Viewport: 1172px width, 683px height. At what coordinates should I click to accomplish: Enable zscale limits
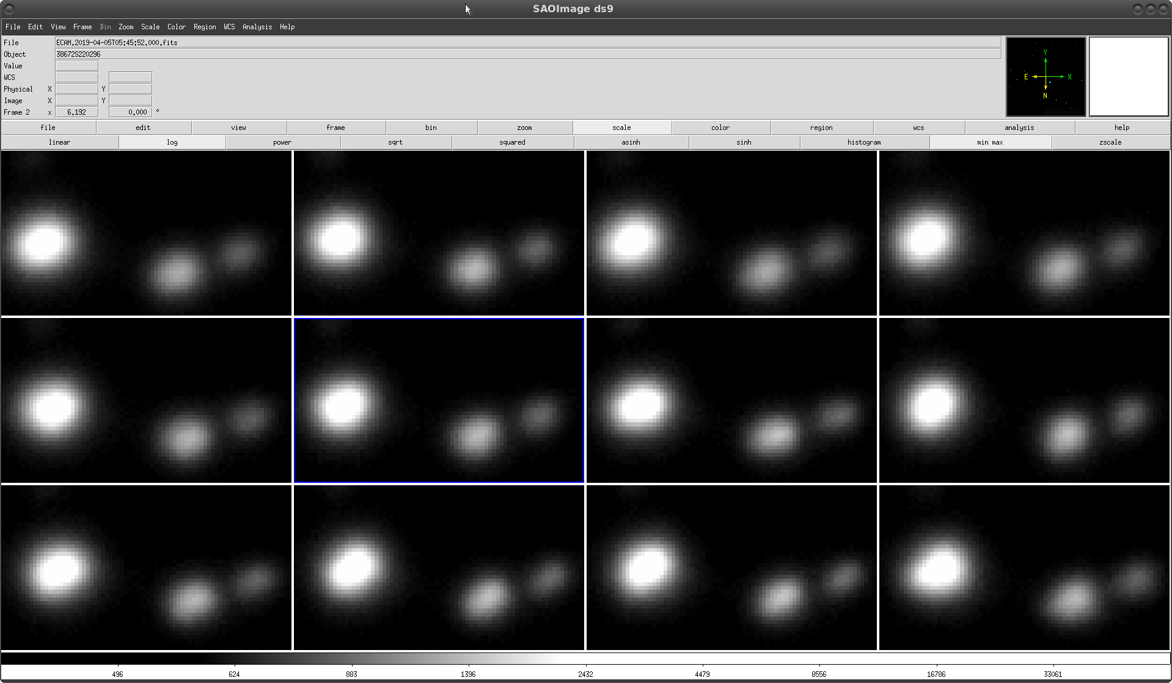[1110, 142]
